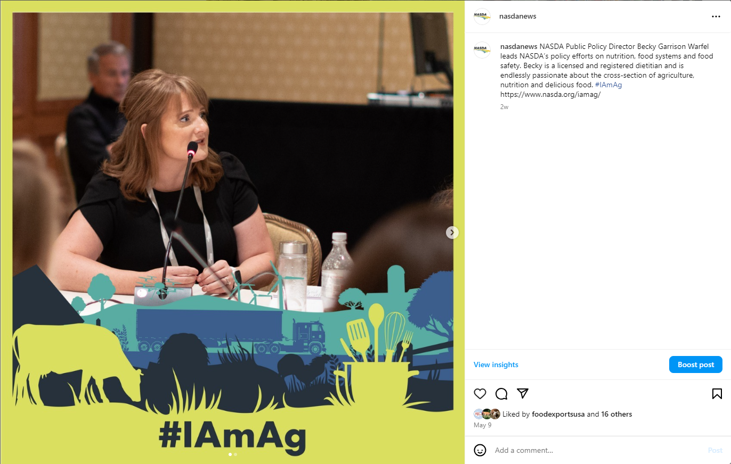Open comments with the speech bubble icon
Screen dimensions: 731x464
pos(501,394)
